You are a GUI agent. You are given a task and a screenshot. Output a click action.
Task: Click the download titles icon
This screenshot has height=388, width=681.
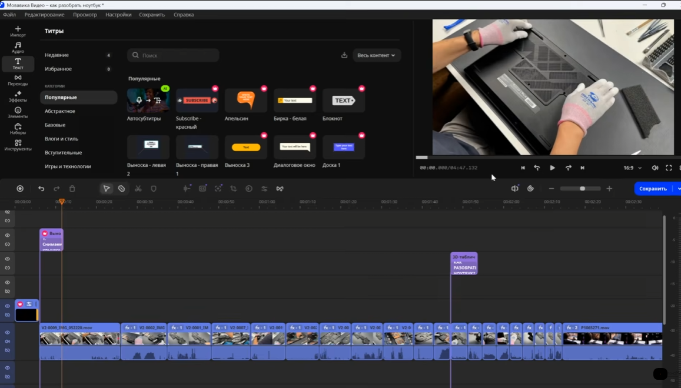point(344,55)
